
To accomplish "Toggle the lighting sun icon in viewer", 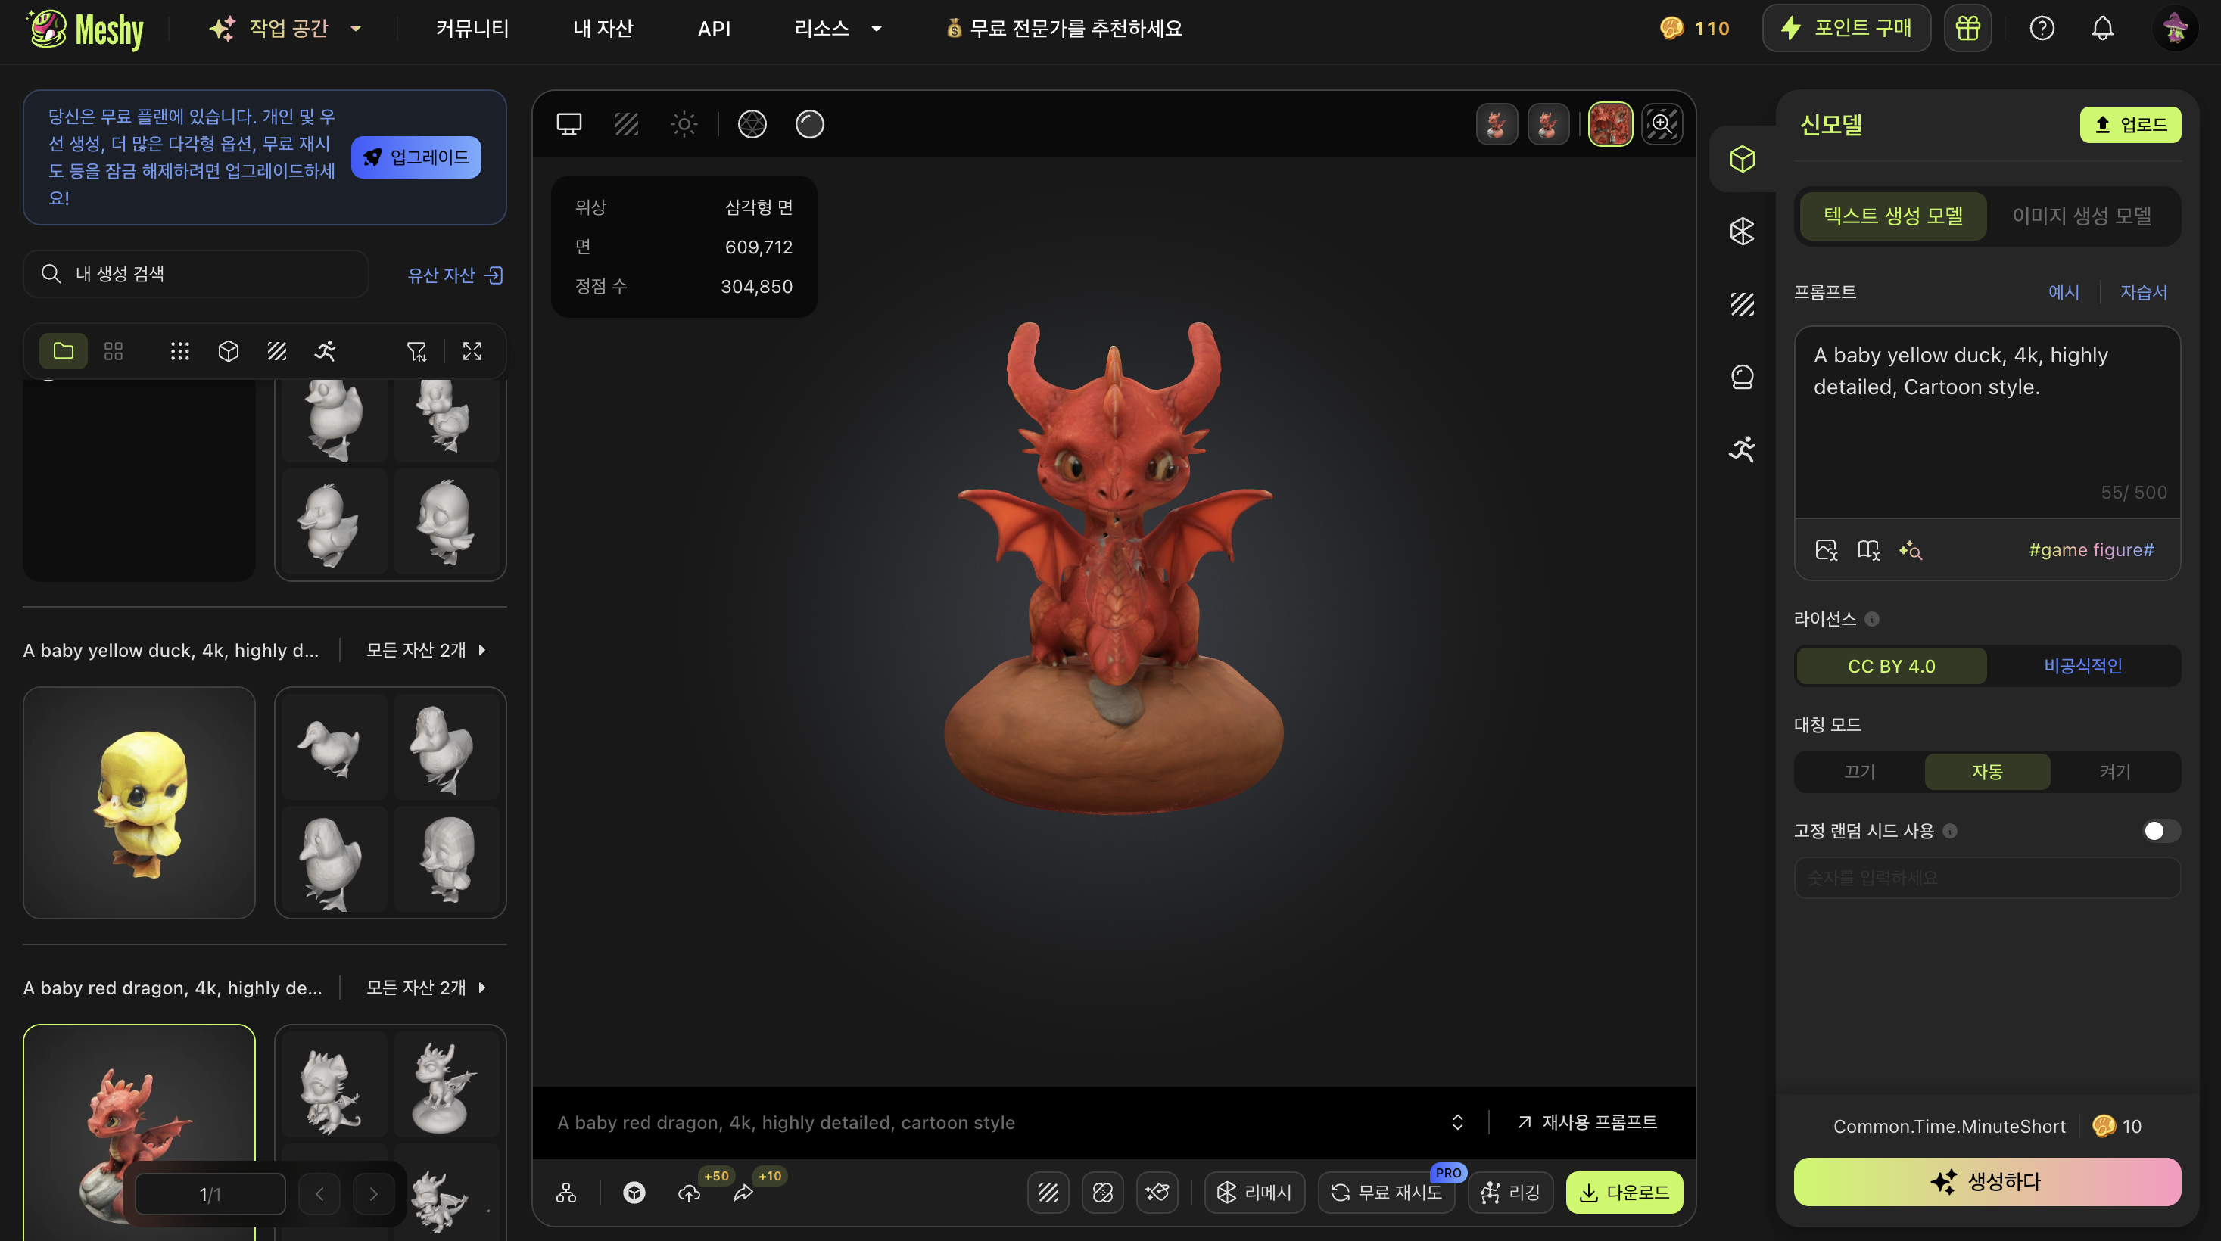I will tap(684, 124).
